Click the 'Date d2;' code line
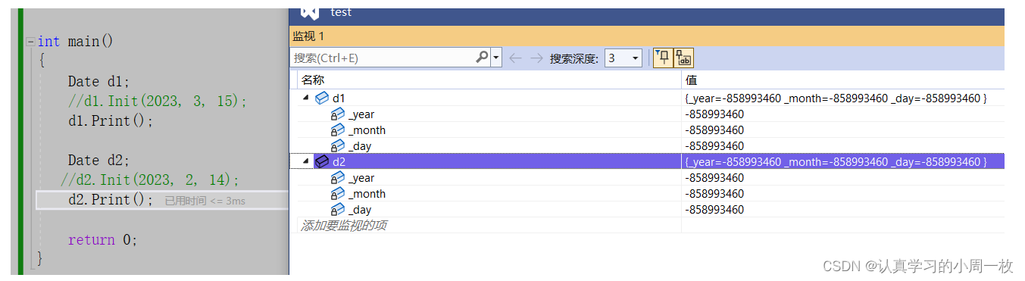Image resolution: width=1025 pixels, height=281 pixels. coord(98,161)
